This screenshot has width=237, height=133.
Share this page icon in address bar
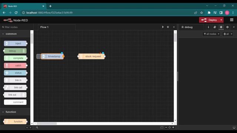click(196, 13)
